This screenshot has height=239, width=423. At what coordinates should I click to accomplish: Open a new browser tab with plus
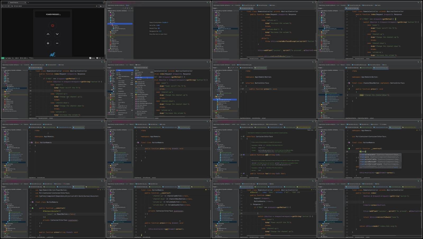coord(28,3)
